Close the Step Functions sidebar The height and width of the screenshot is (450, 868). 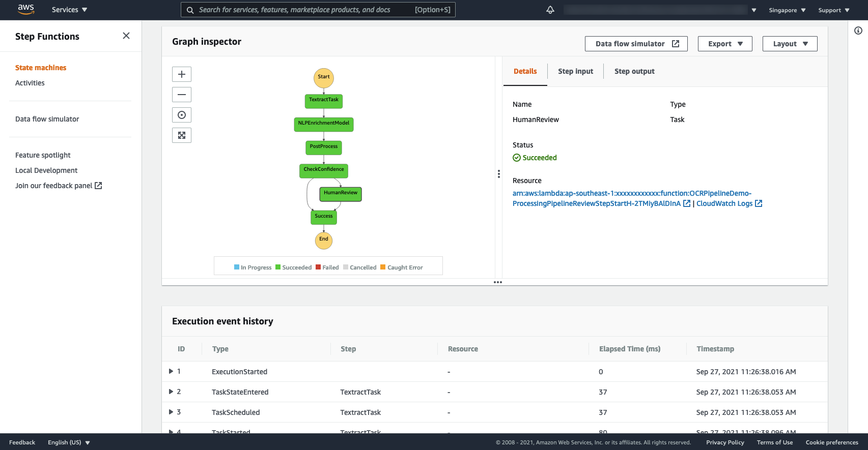(x=126, y=36)
